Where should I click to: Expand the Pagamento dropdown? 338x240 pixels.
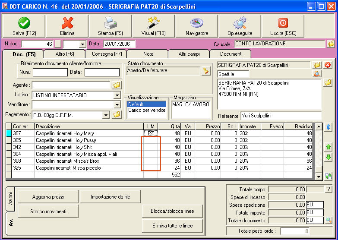coord(106,115)
